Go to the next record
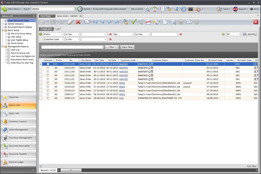The height and width of the screenshot is (174, 261). click(x=110, y=22)
